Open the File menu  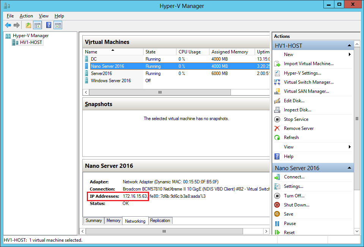point(10,16)
